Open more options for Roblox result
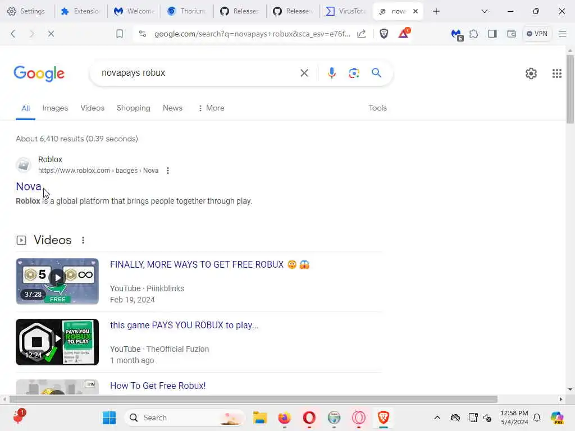Viewport: 575px width, 431px height. coord(167,171)
